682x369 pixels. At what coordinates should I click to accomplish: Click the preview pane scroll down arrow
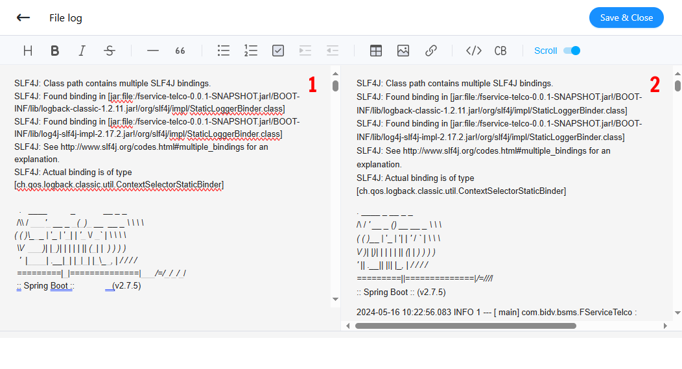[x=677, y=313]
